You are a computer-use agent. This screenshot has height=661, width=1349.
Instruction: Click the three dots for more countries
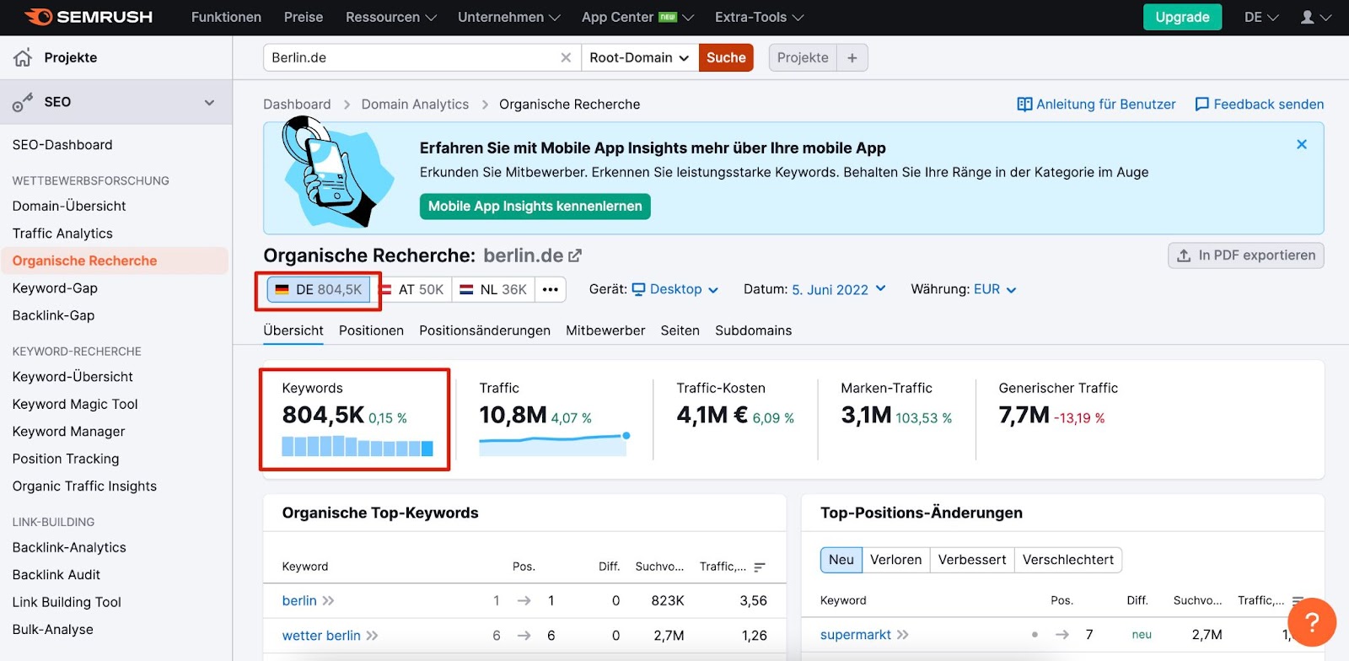pos(551,289)
